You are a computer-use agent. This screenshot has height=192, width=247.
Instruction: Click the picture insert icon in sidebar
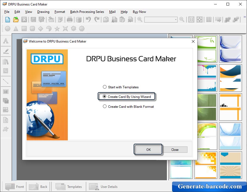[6, 71]
